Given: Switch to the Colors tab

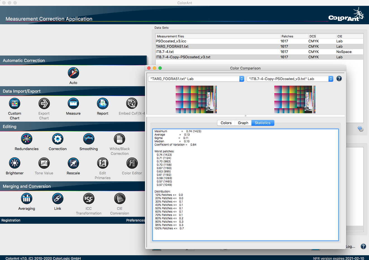Looking at the screenshot, I should click(226, 123).
